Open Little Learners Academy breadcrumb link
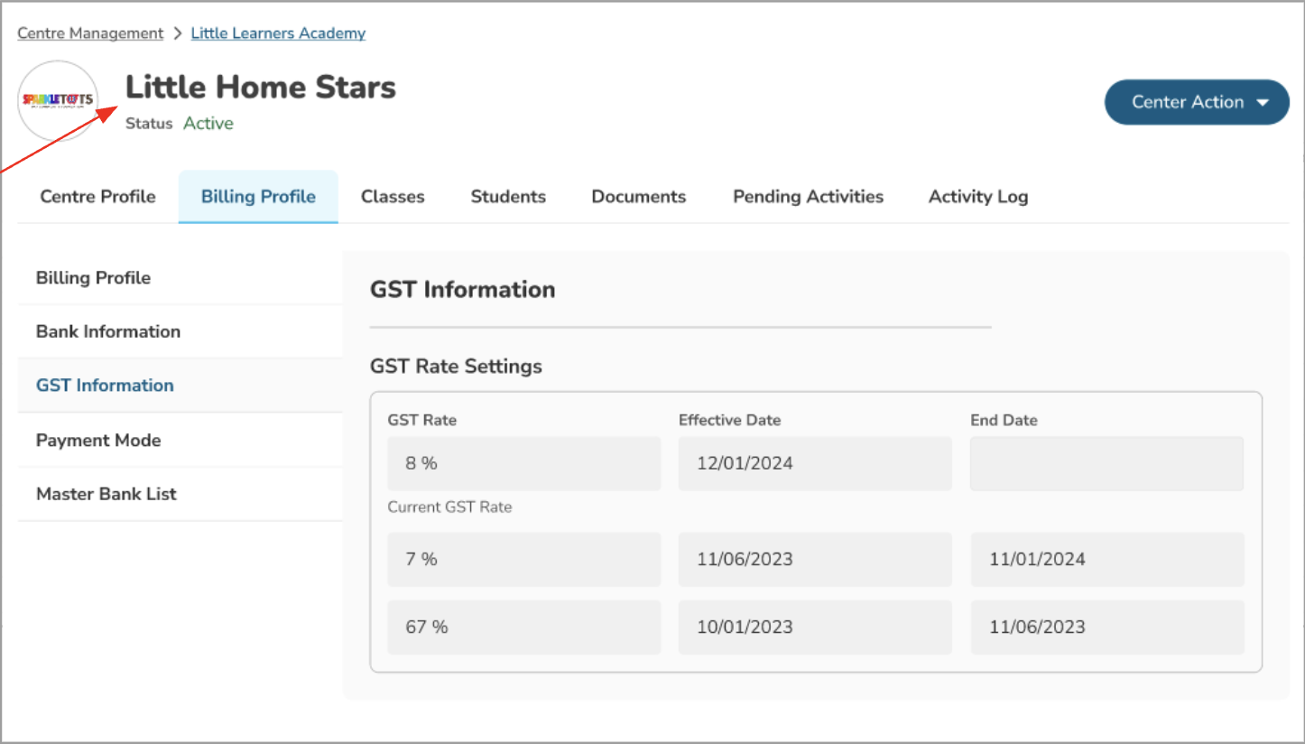The width and height of the screenshot is (1305, 744). pyautogui.click(x=278, y=33)
